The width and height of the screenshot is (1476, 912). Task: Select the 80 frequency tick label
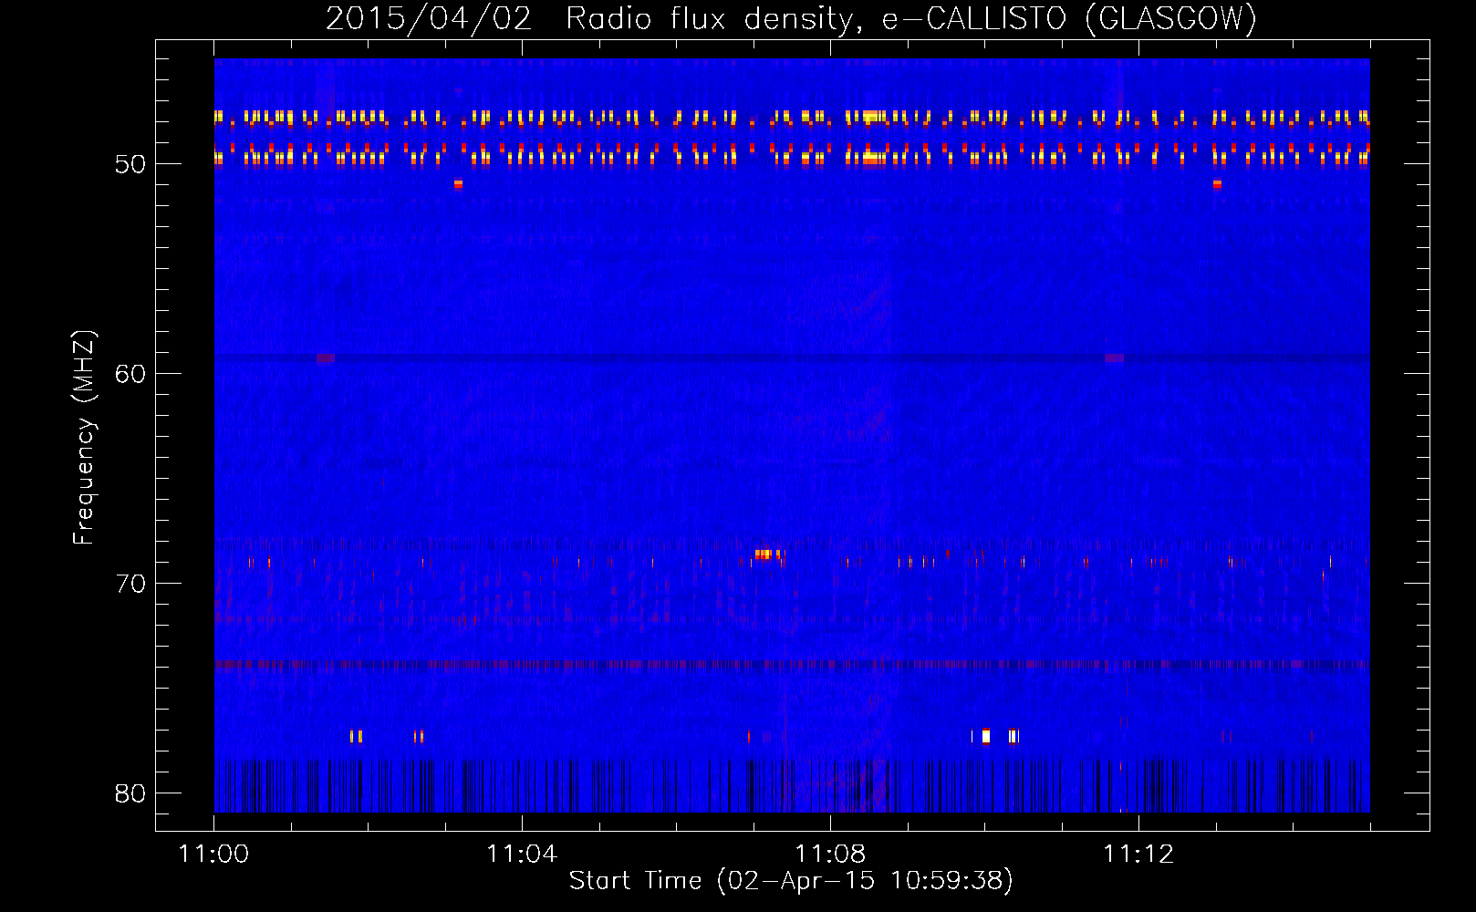coord(130,794)
